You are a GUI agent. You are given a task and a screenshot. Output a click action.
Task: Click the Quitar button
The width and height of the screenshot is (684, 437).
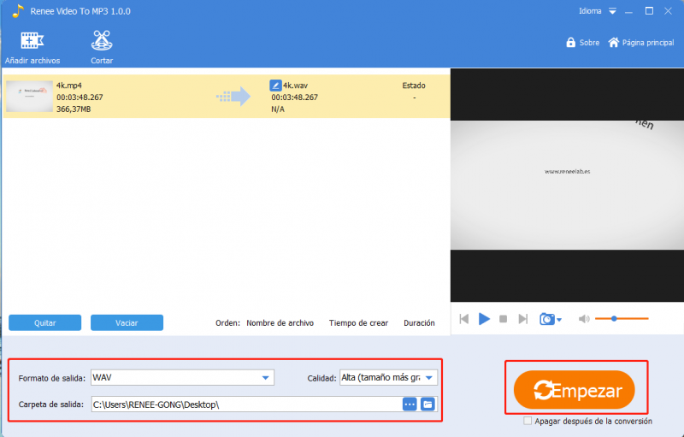pyautogui.click(x=45, y=322)
